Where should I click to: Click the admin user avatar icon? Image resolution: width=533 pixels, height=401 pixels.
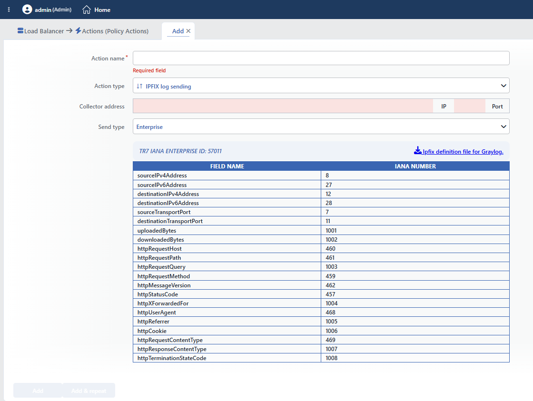point(27,10)
